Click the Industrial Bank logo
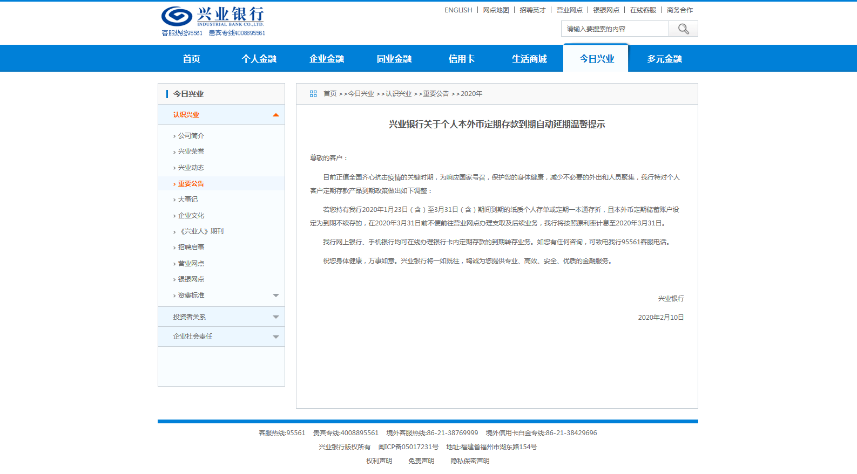Screen dimensions: 857x474 pos(213,16)
